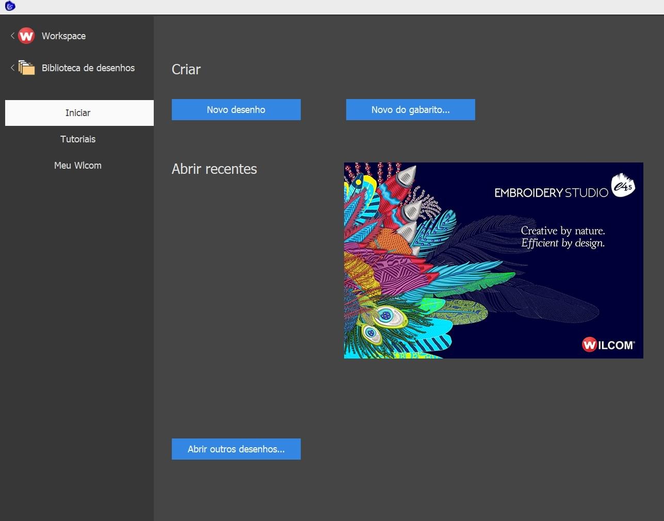The height and width of the screenshot is (521, 664).
Task: Expand the chevron beside Biblioteca de desenhos
Action: [x=12, y=68]
